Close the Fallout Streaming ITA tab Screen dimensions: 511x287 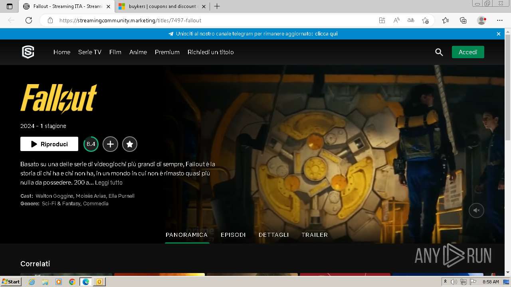tap(108, 6)
